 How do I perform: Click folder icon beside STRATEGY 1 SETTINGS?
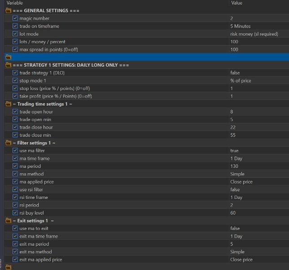pyautogui.click(x=8, y=65)
